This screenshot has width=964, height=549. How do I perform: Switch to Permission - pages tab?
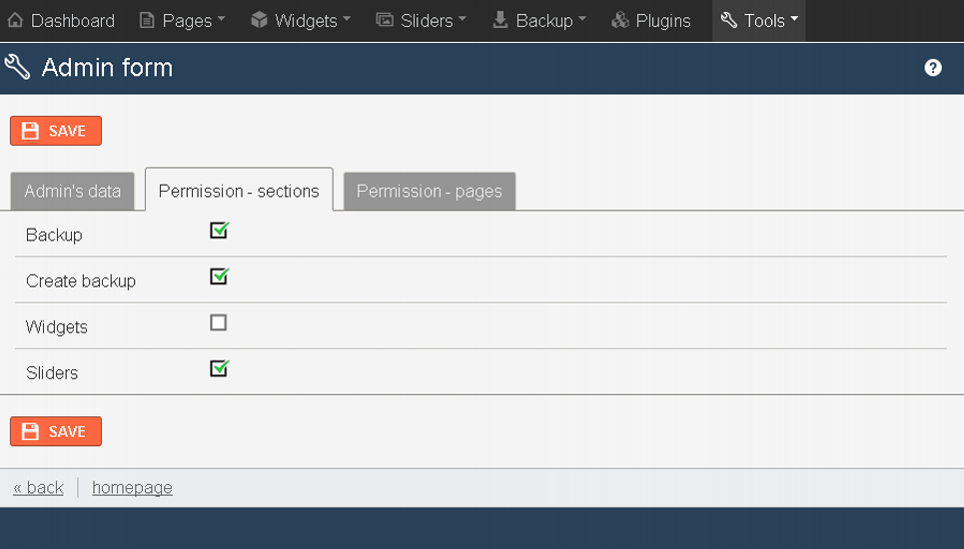[x=430, y=191]
